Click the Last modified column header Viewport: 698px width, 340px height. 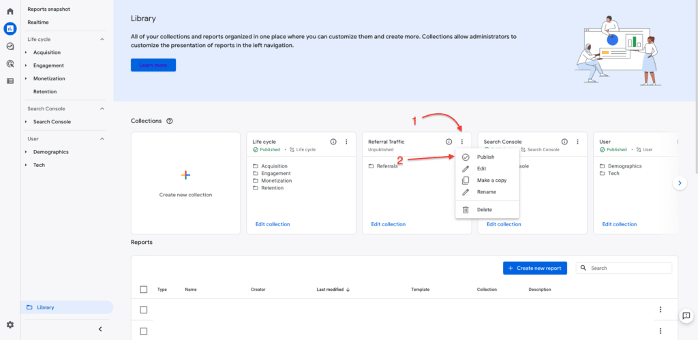(330, 290)
